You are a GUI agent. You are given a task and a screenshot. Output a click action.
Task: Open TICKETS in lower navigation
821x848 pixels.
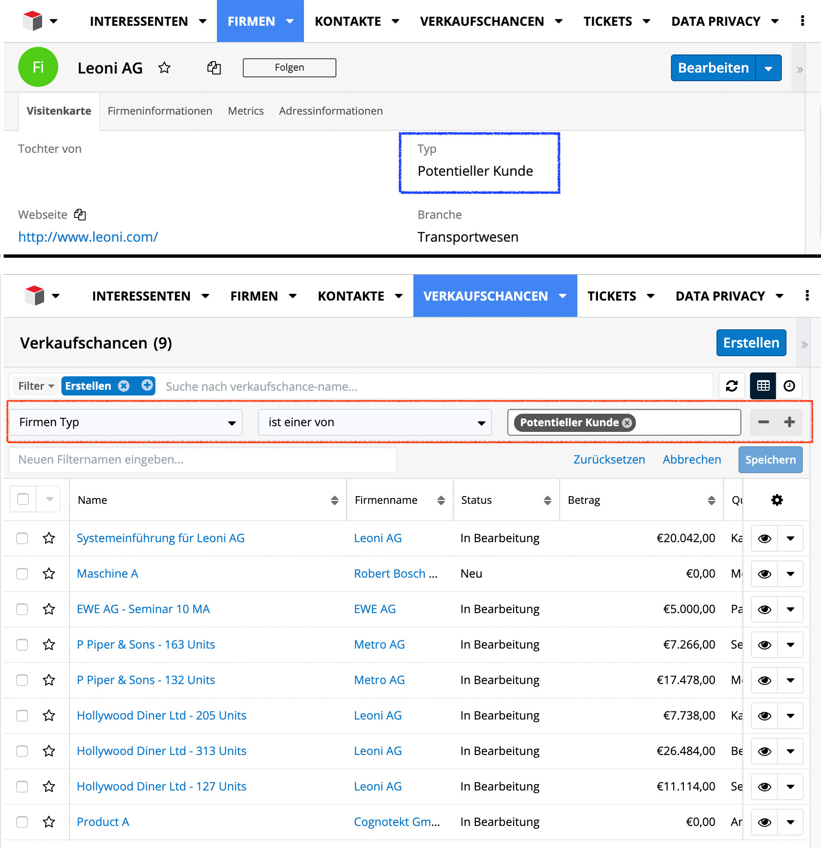[x=611, y=296]
